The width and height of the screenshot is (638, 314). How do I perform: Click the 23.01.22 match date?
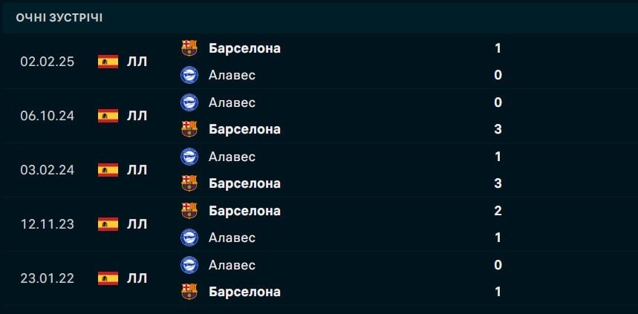click(48, 278)
